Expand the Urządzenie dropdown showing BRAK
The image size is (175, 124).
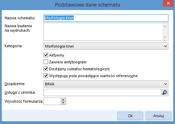pos(106,84)
